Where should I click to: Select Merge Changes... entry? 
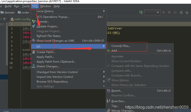point(140,110)
